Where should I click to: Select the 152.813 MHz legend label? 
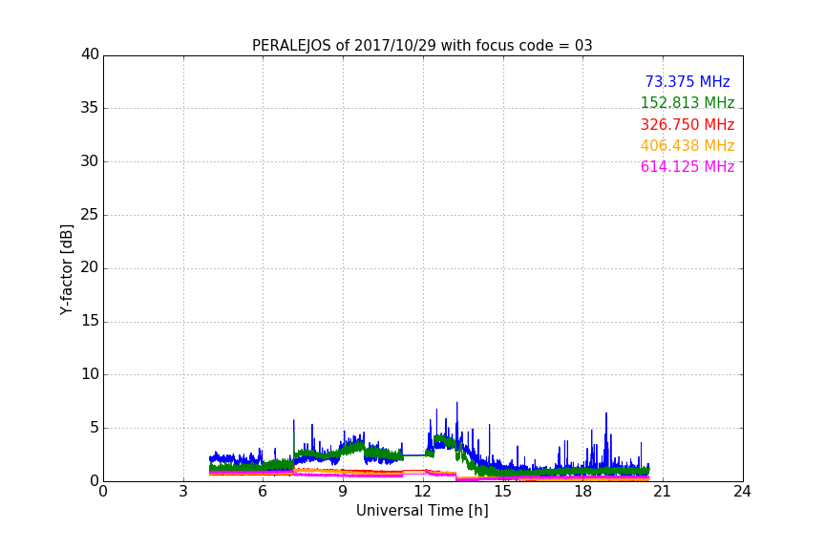pyautogui.click(x=687, y=102)
